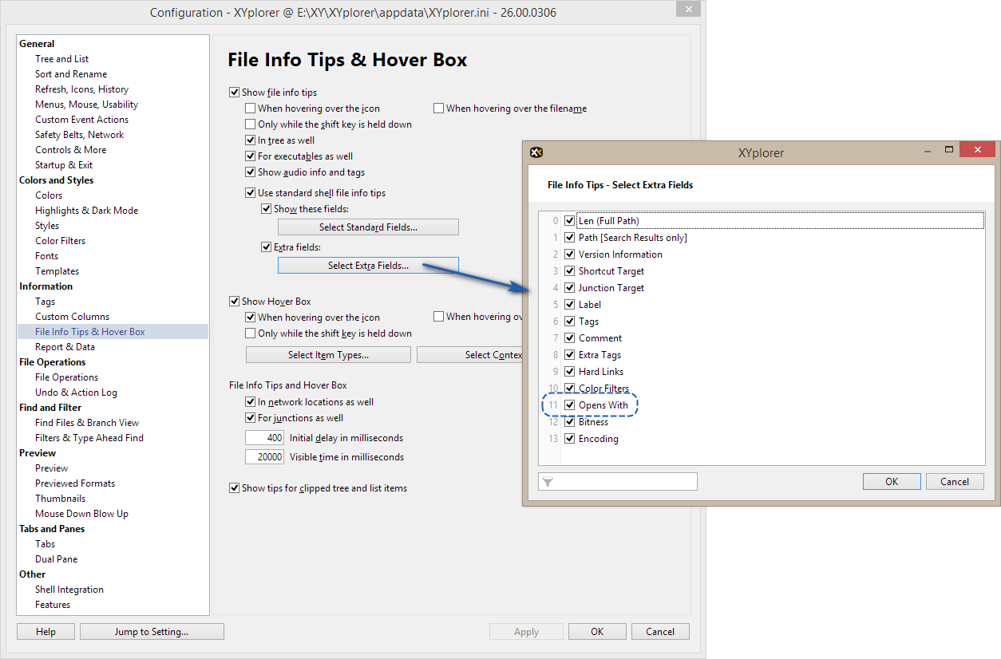Click Jump to Setting button

(152, 632)
